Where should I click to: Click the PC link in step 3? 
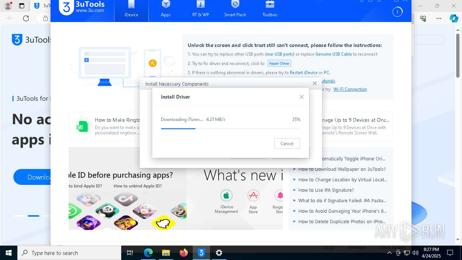[326, 73]
